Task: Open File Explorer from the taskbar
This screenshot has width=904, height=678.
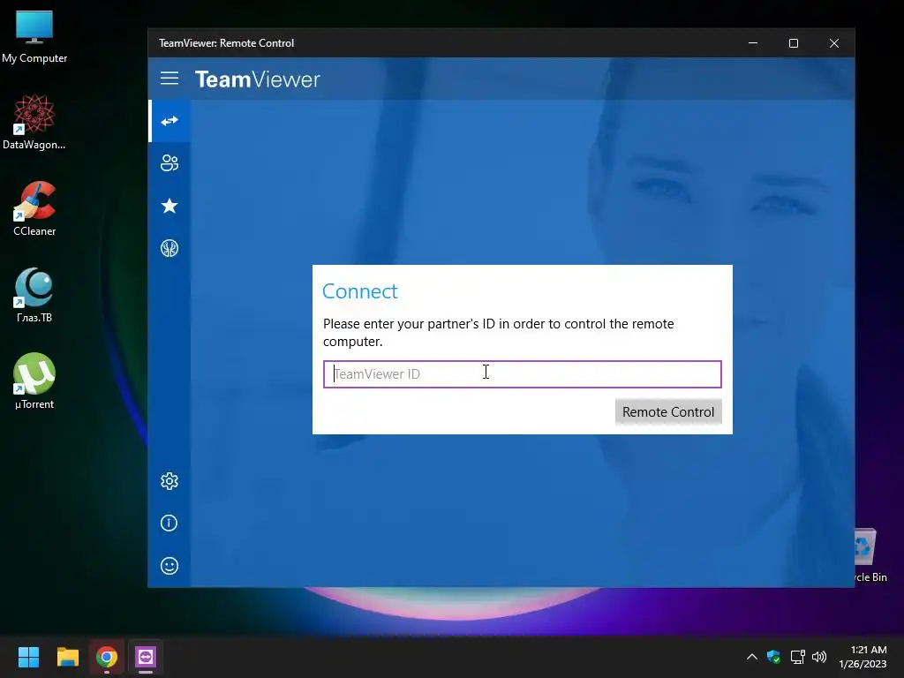Action: click(67, 657)
